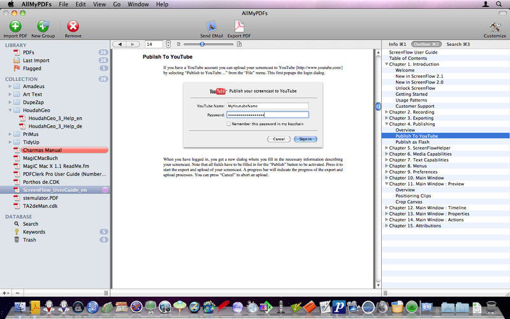510x319 pixels.
Task: Go to next page with forward arrow
Action: pyautogui.click(x=133, y=44)
